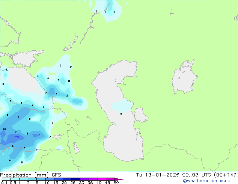Click the 'Precipitation [mm]' title text
Viewport: 238px width, 184px height.
24,175
